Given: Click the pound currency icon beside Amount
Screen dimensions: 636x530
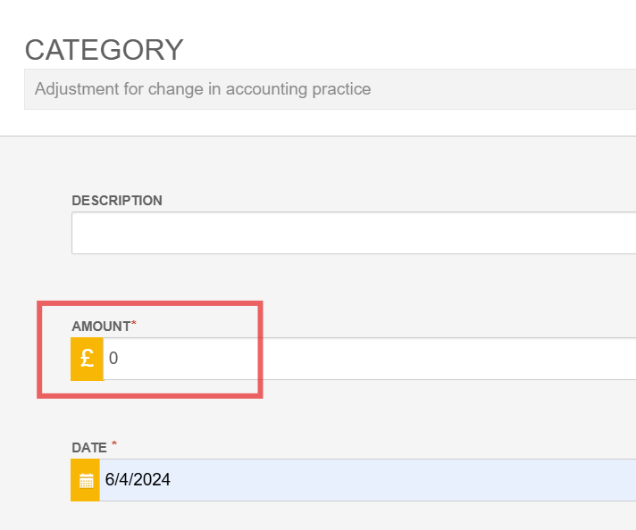Looking at the screenshot, I should [x=87, y=359].
